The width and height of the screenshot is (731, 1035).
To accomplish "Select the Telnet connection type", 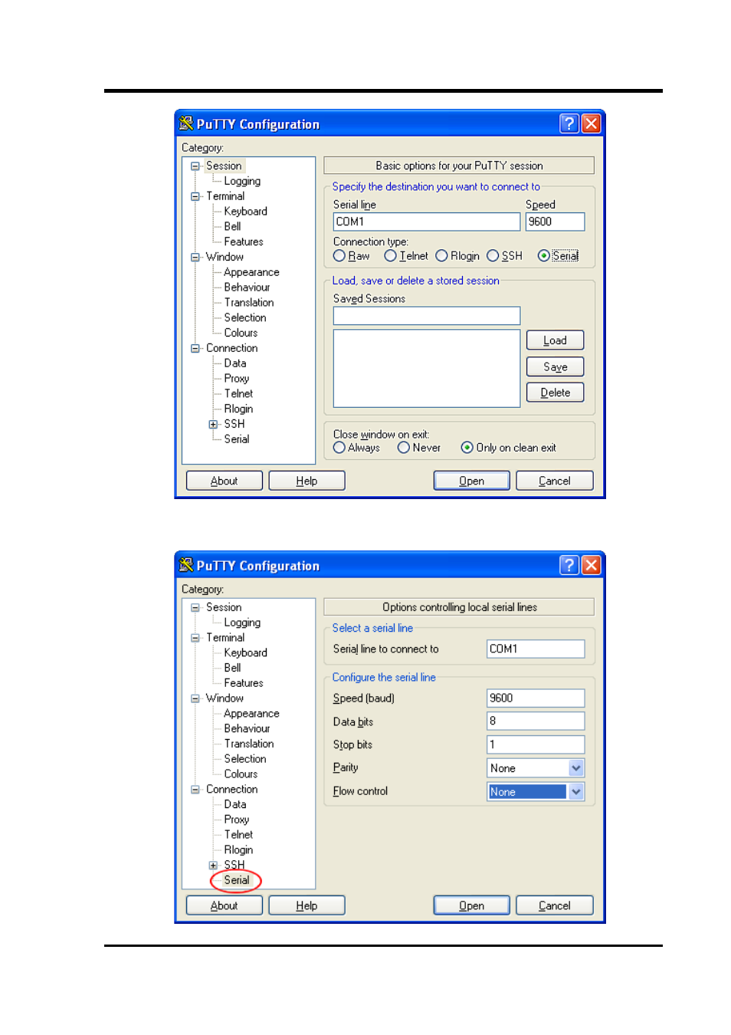I will click(390, 256).
